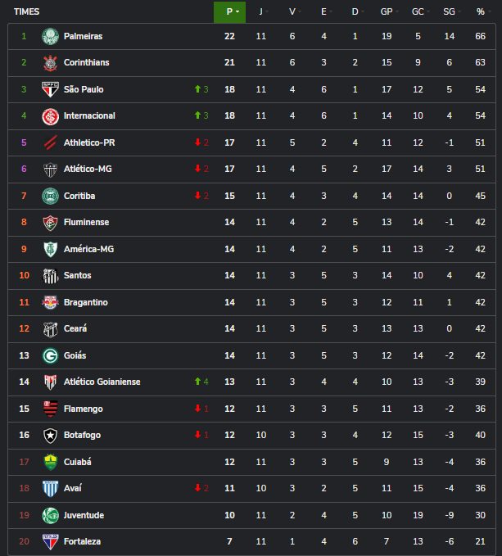Select the Fluminense team badge
Image resolution: width=502 pixels, height=556 pixels.
pos(51,223)
